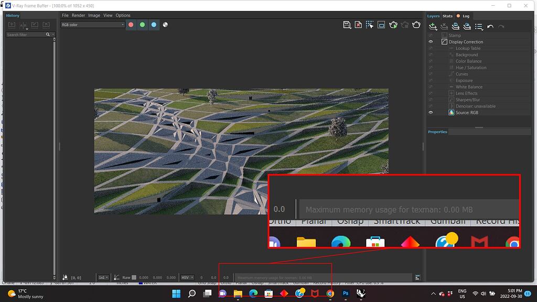
Task: Open the HSV dropdown in the status bar
Action: (188, 277)
